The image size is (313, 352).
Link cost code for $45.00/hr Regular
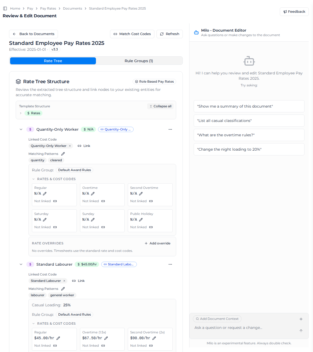pyautogui.click(x=55, y=346)
